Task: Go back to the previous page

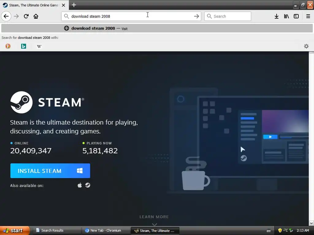Action: point(6,16)
